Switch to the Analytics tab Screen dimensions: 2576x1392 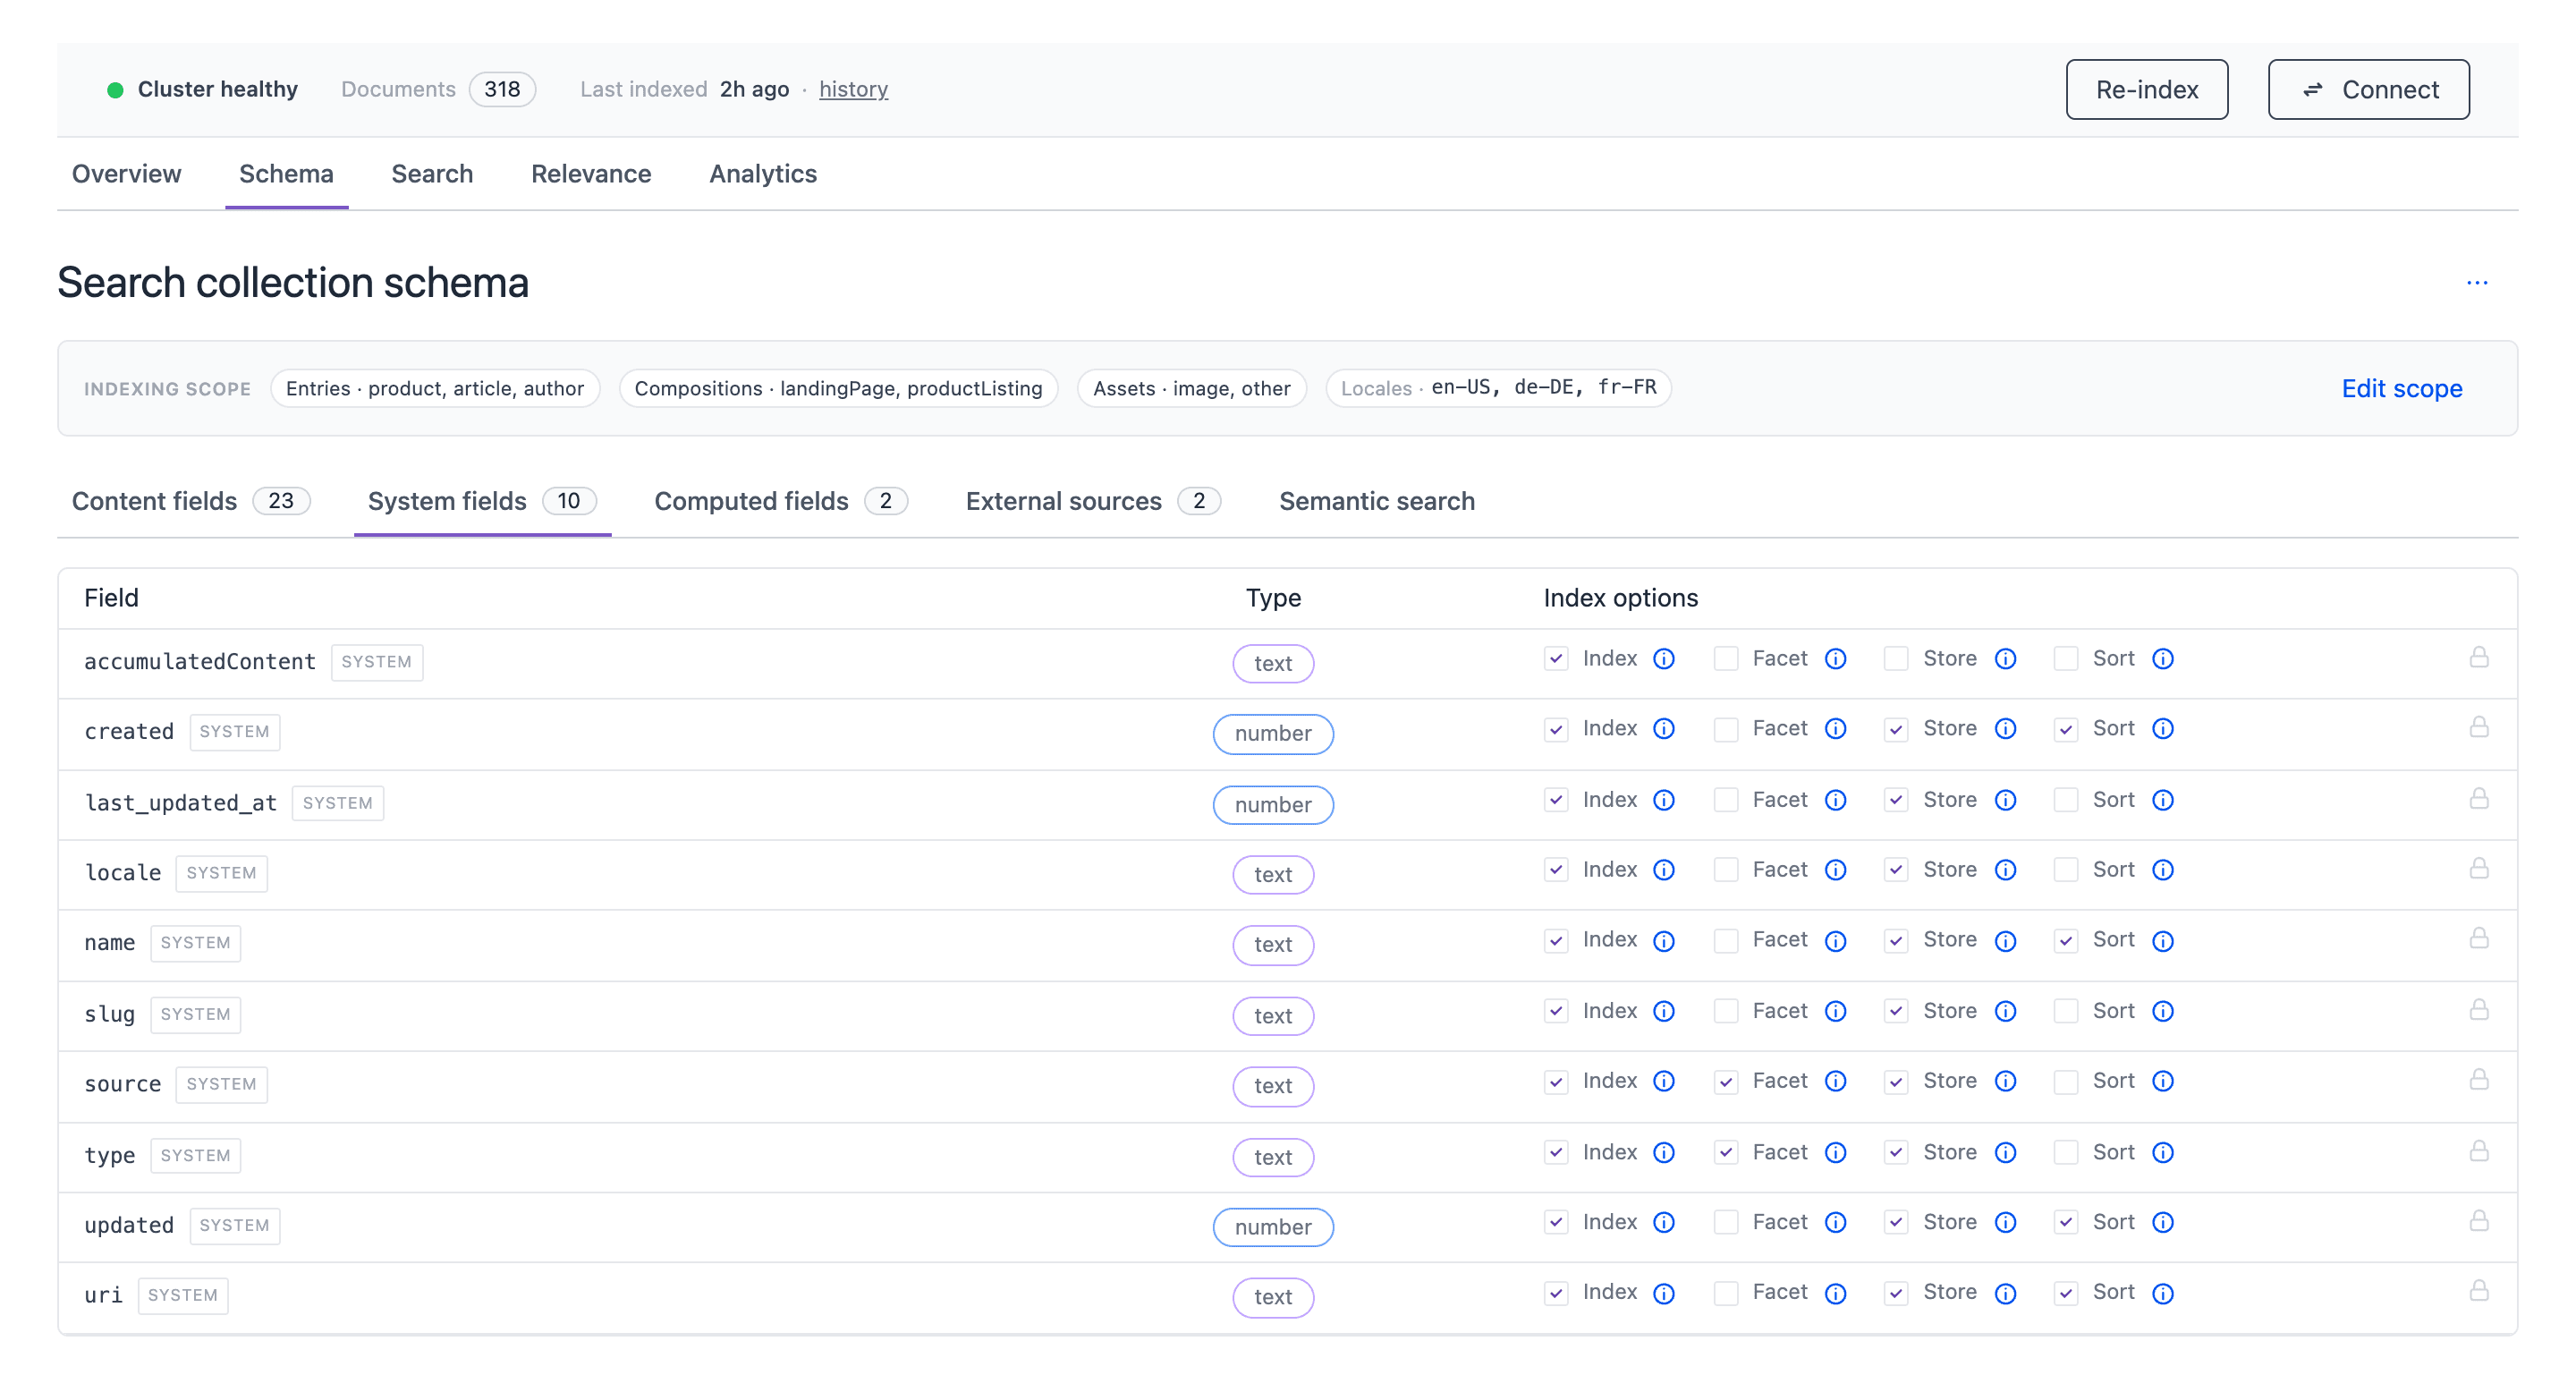pyautogui.click(x=763, y=174)
